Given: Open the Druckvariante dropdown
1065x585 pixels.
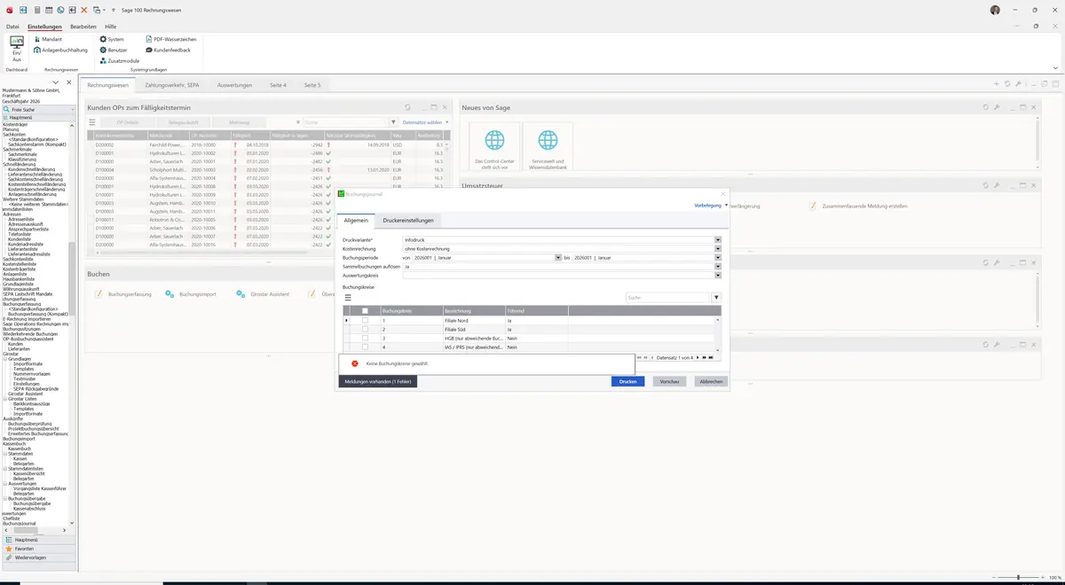Looking at the screenshot, I should coord(718,239).
